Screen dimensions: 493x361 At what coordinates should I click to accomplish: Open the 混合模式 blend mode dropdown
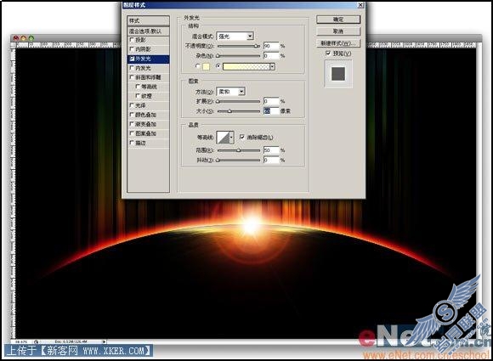pos(235,37)
